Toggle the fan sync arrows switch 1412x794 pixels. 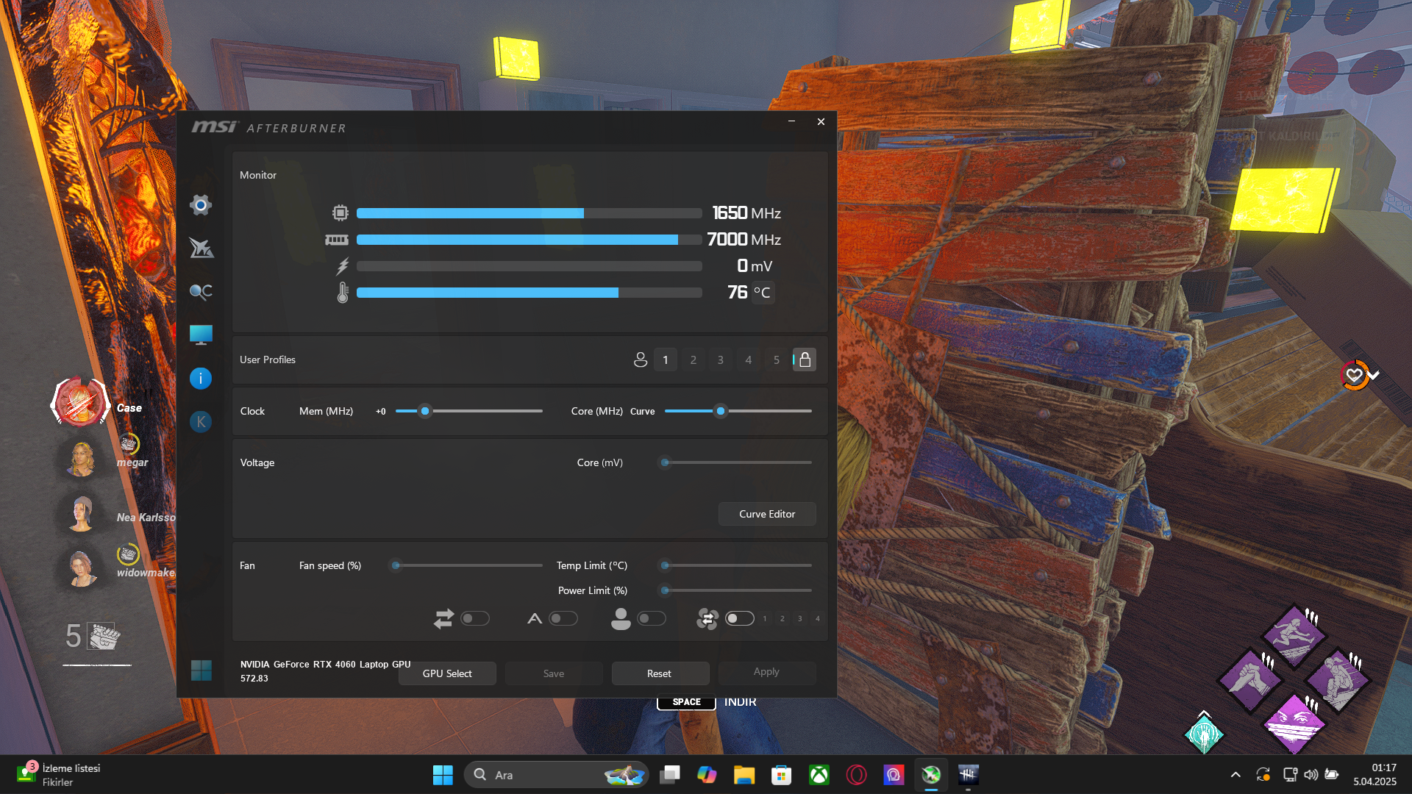click(x=475, y=618)
